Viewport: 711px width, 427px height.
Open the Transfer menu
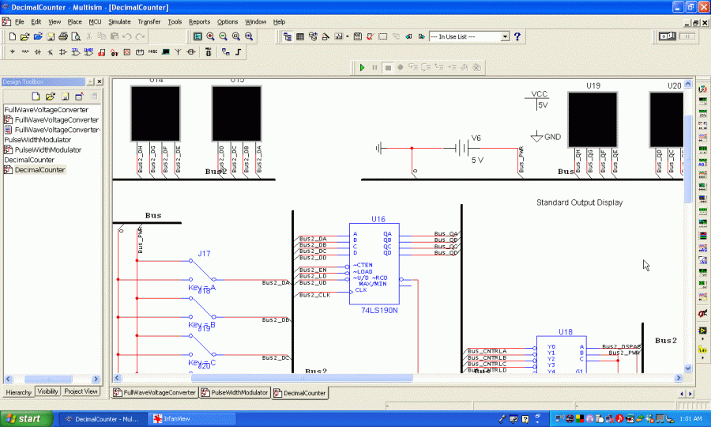click(x=149, y=22)
